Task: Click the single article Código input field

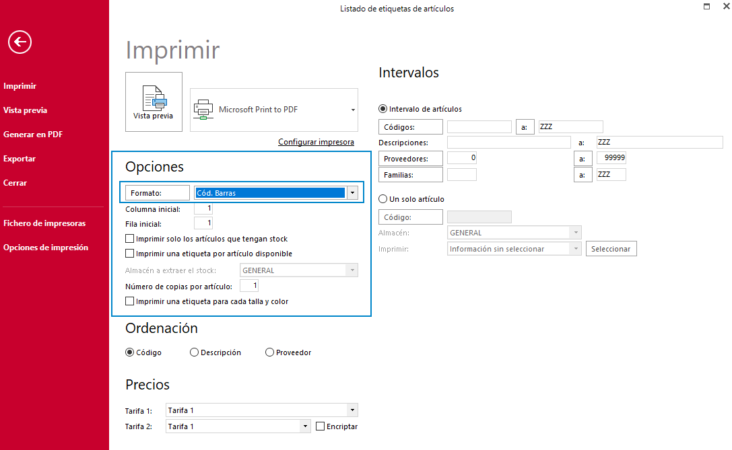Action: tap(479, 217)
